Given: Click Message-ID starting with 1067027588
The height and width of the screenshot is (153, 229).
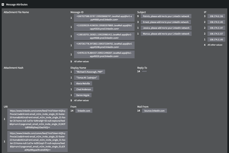Looking at the screenshot, I should pos(104,18).
